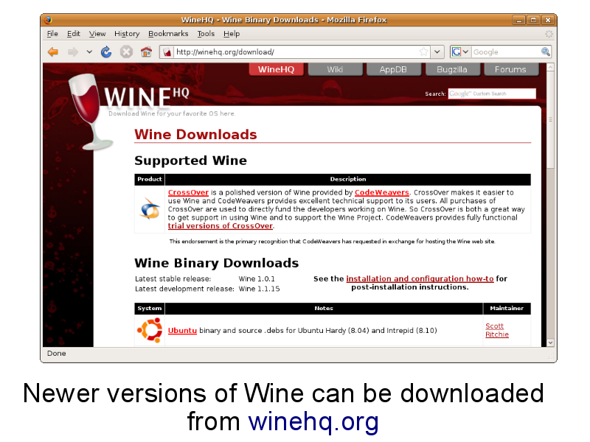The image size is (590, 442).
Task: Click the 'Wine 1.1.15' development release text
Action: pos(260,289)
